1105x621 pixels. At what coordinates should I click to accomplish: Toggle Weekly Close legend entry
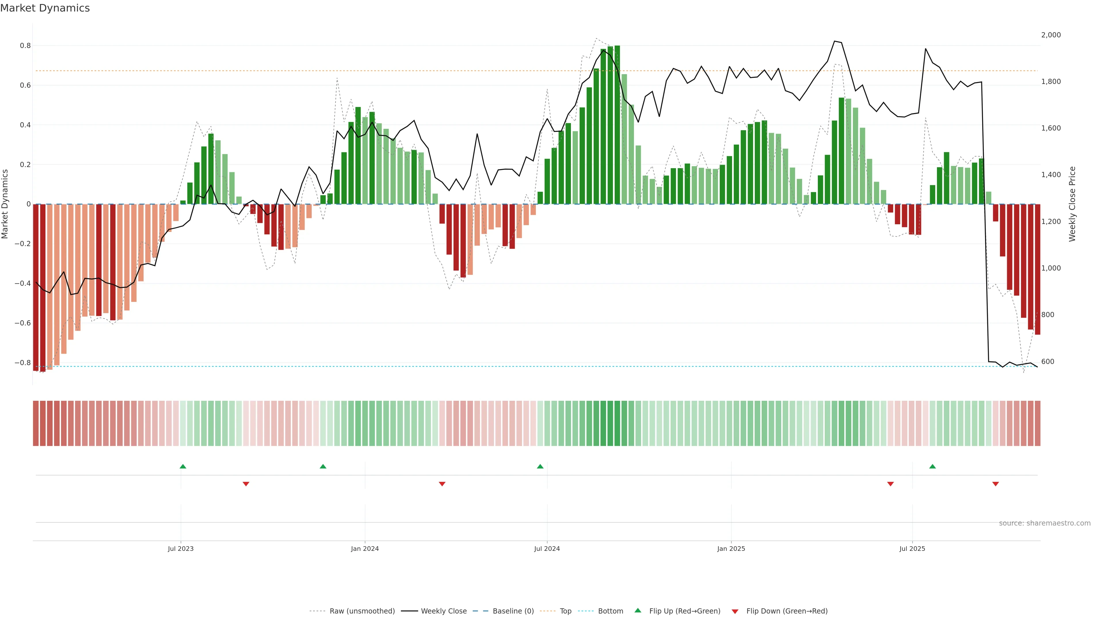pos(443,611)
